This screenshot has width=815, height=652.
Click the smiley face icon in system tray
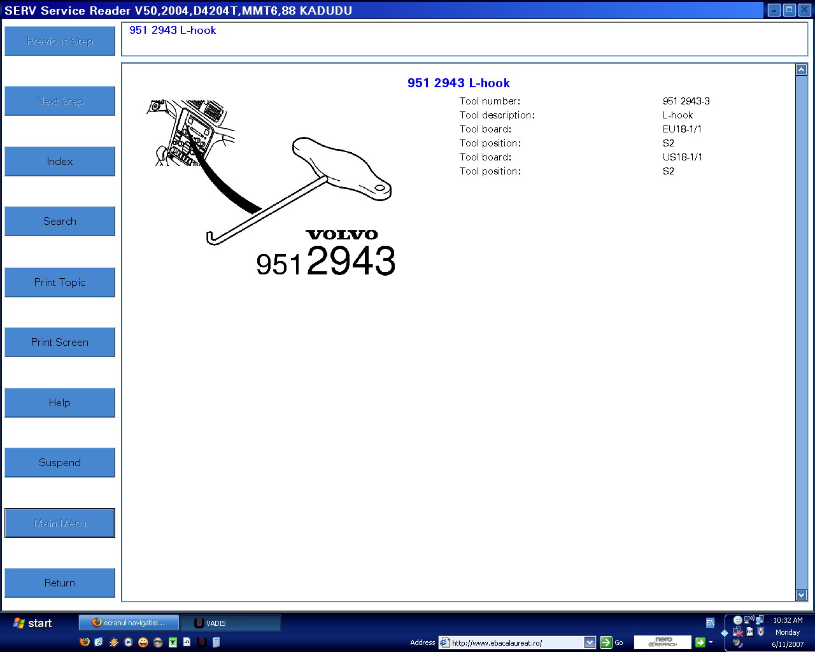(738, 620)
